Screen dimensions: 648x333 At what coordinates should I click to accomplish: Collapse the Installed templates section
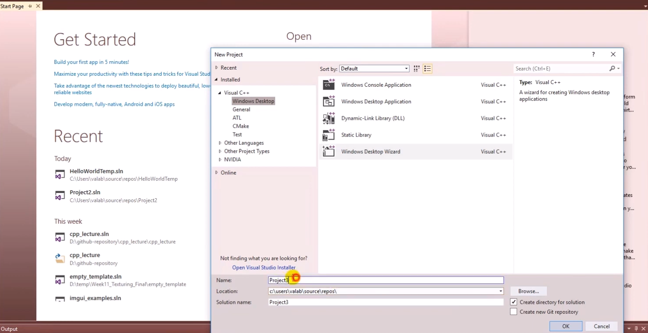tap(216, 80)
